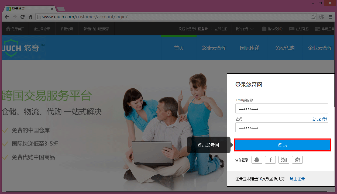The image size is (337, 194).
Task: Click the Weibo partner login icon
Action: point(297,160)
